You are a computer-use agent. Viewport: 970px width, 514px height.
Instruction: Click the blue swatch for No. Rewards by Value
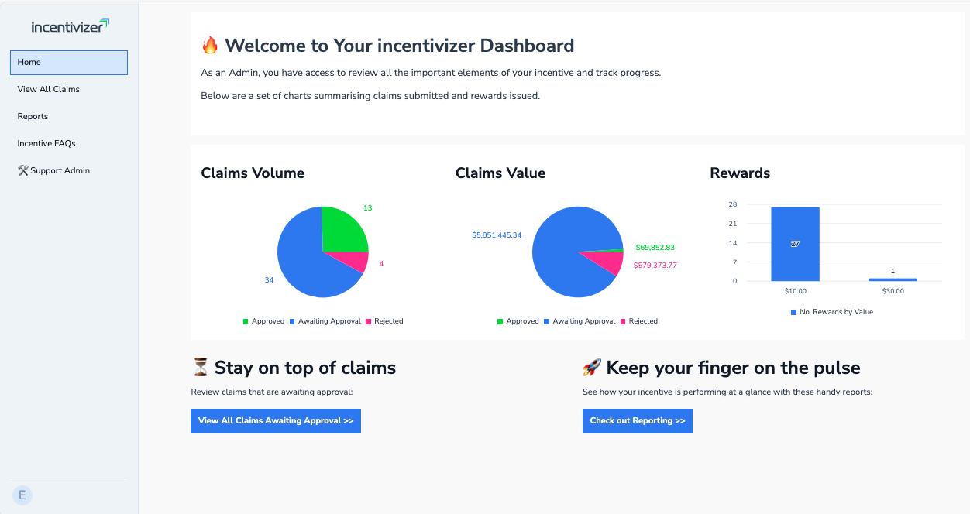click(793, 312)
